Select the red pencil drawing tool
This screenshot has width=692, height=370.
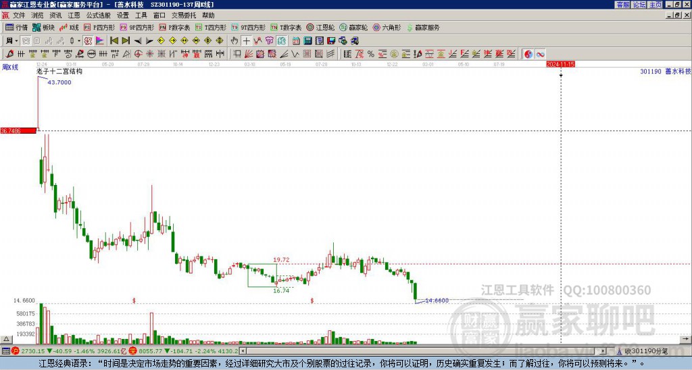click(x=9, y=54)
